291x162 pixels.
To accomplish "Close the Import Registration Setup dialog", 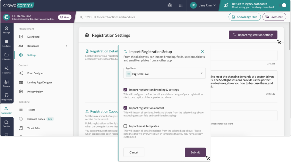I will [x=202, y=52].
